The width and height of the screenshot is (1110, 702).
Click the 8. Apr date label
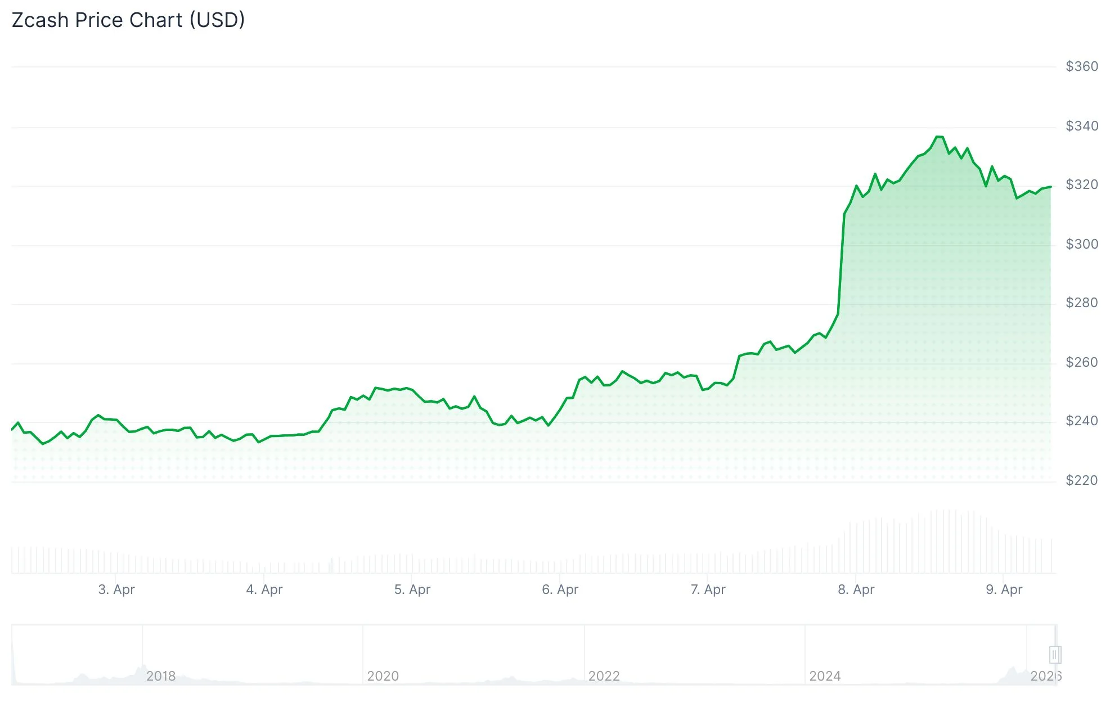point(856,589)
